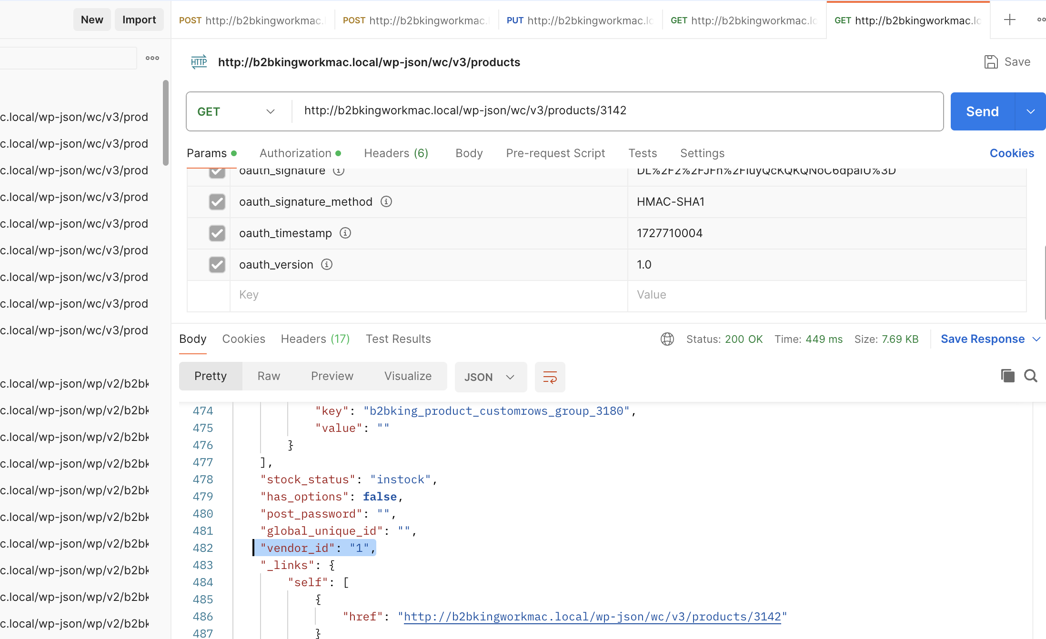The height and width of the screenshot is (639, 1046).
Task: Open sidebar three-dot options menu
Action: coord(152,58)
